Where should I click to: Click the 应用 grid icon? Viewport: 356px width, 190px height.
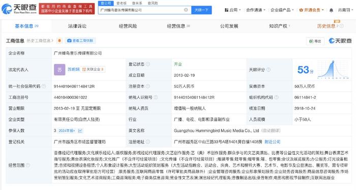pyautogui.click(x=226, y=10)
